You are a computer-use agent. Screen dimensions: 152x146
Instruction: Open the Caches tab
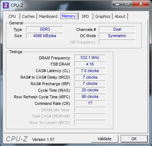[28, 16]
